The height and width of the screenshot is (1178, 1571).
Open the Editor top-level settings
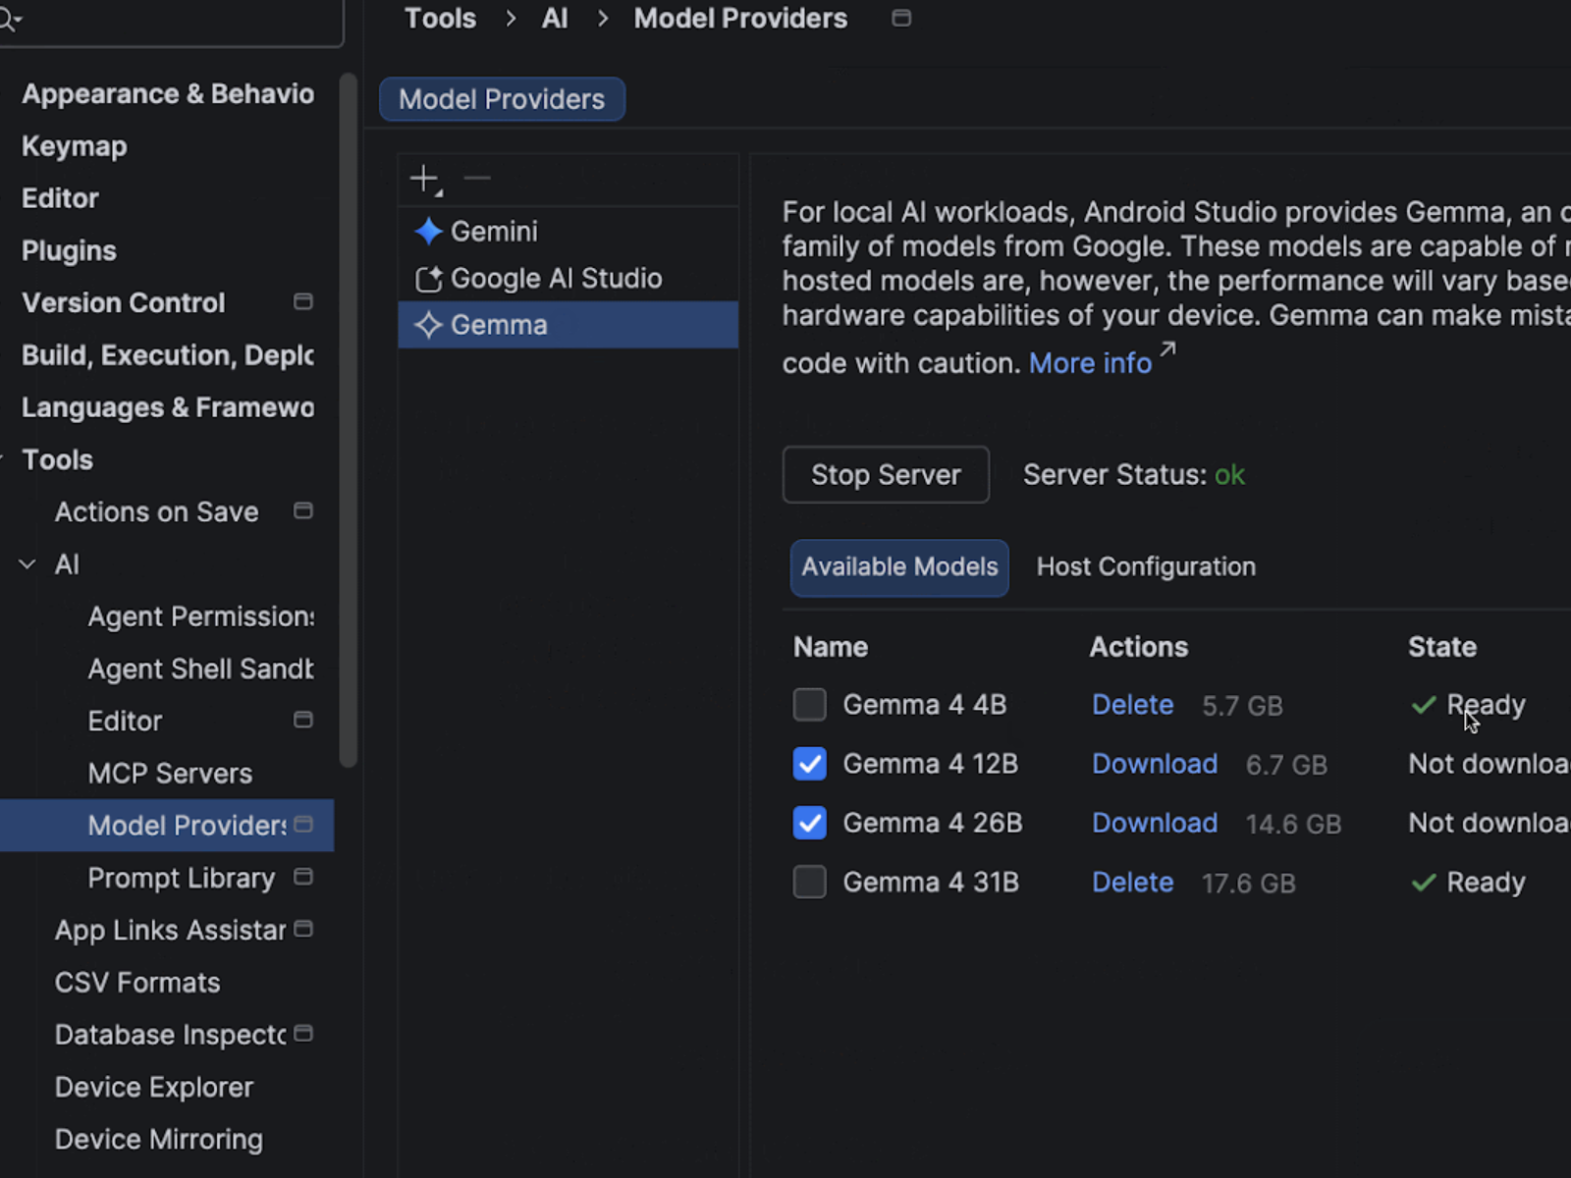point(60,198)
